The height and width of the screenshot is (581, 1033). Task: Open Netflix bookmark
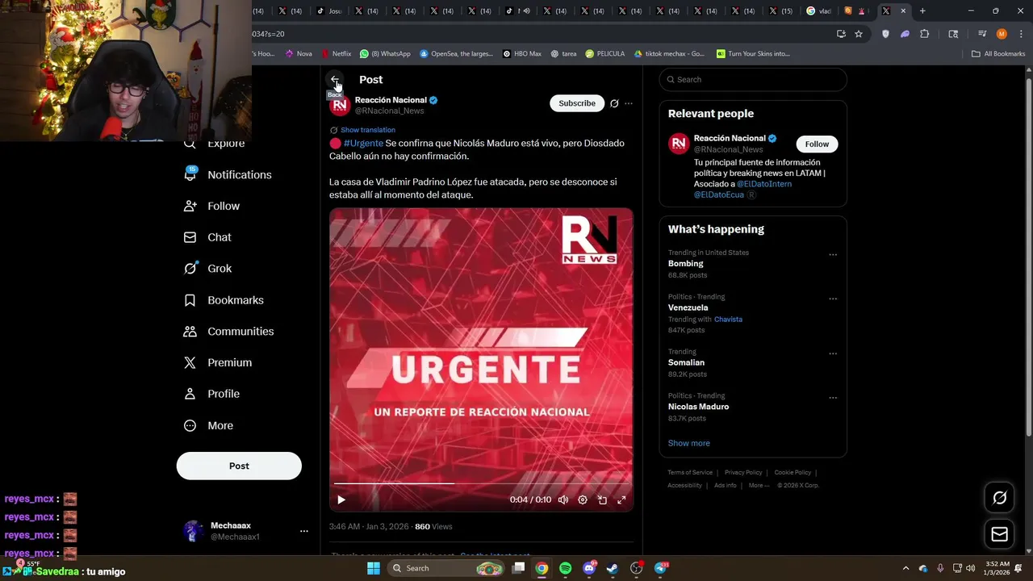(x=337, y=54)
